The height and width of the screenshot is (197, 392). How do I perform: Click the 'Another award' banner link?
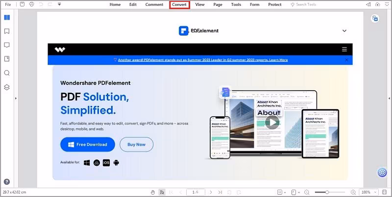pyautogui.click(x=203, y=60)
